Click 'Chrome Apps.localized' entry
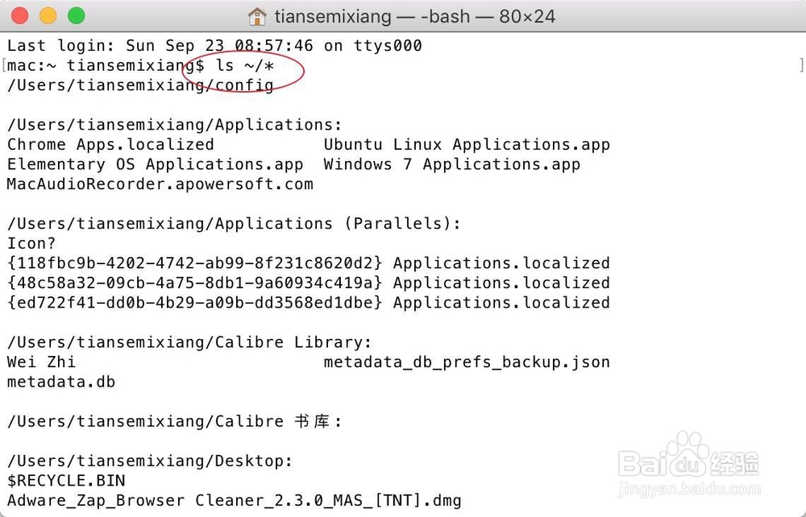The height and width of the screenshot is (517, 806). (x=110, y=145)
